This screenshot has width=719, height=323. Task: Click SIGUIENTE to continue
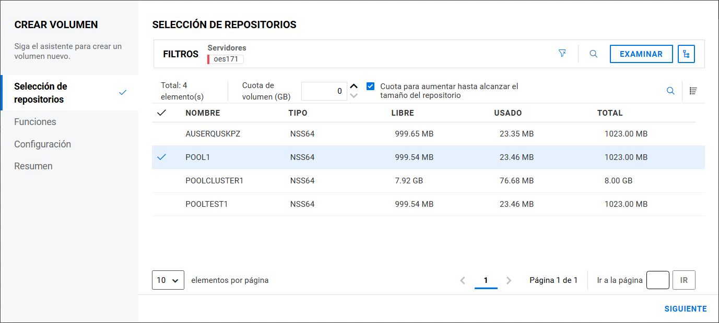point(685,309)
